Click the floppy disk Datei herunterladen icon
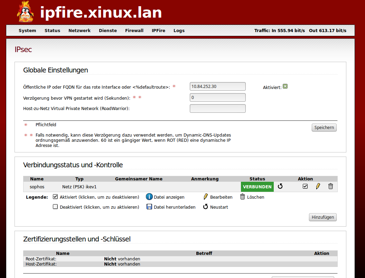This screenshot has width=365, height=278. (149, 207)
